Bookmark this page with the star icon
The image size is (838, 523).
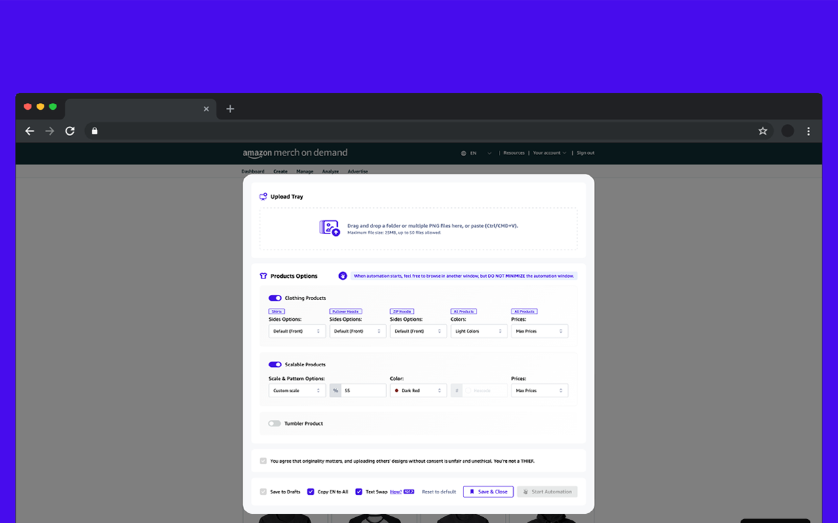[x=763, y=131]
